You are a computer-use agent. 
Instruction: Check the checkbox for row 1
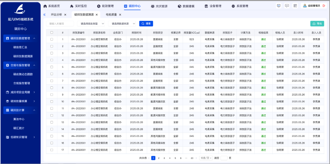[x=52, y=39]
